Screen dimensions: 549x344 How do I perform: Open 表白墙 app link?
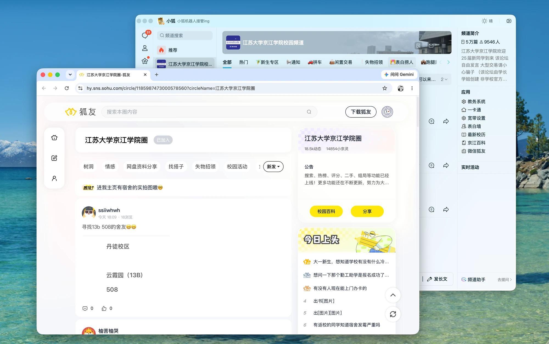[471, 126]
